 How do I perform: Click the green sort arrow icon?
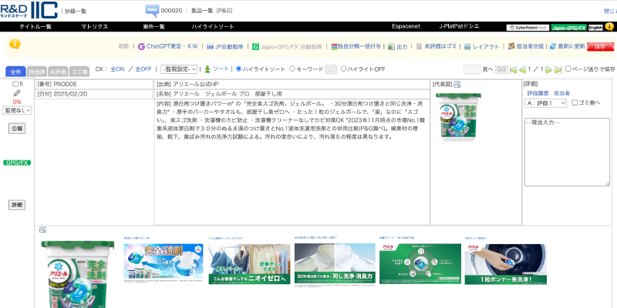pyautogui.click(x=207, y=69)
